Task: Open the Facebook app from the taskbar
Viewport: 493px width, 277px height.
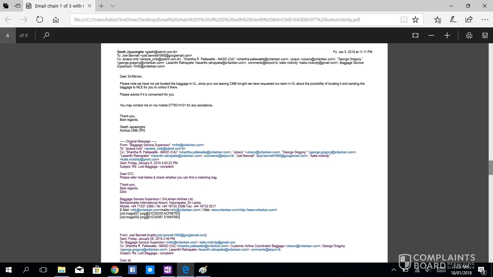Action: 132,270
